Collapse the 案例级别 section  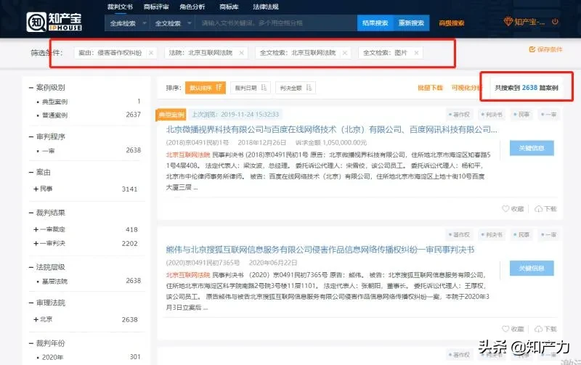click(x=31, y=88)
